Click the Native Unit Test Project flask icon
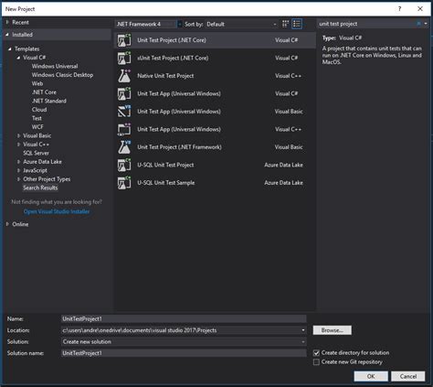Viewport: 433px width, 387px height. (124, 76)
